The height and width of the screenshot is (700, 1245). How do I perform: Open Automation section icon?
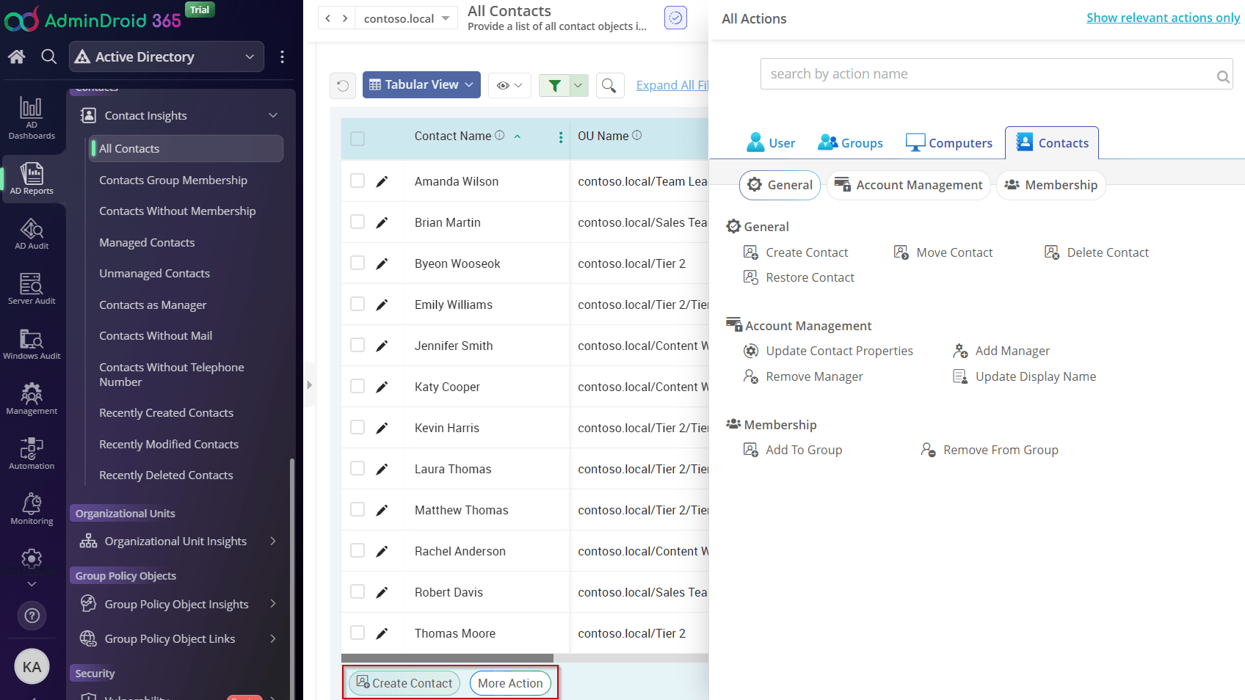tap(32, 454)
